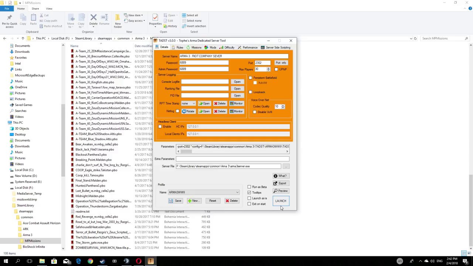Check Exit on start option
Viewport: 473px width, 266px height.
click(x=249, y=204)
